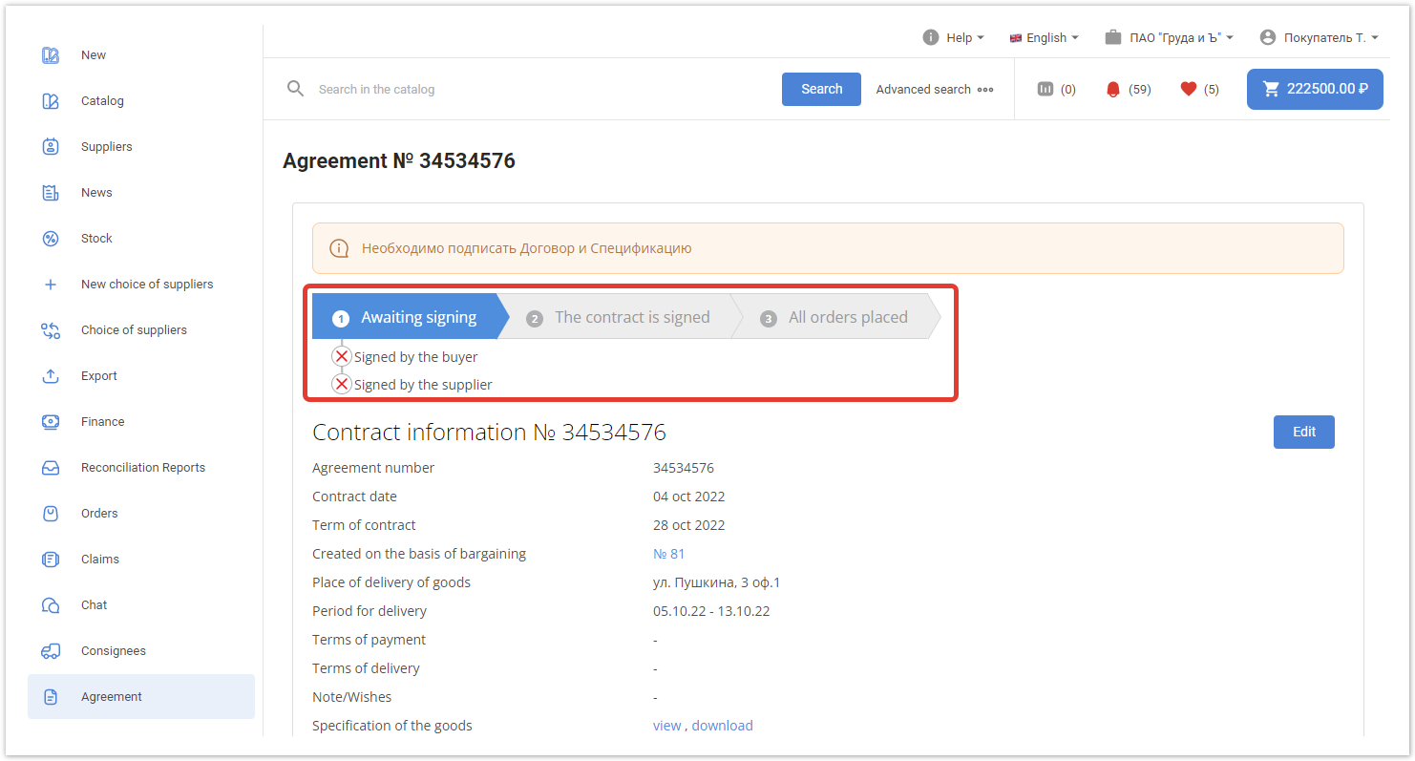Click the Export upload icon

(x=51, y=376)
